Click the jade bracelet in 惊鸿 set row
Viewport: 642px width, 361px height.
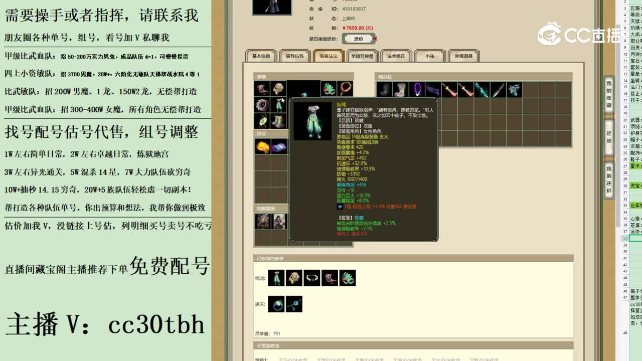pos(311,278)
